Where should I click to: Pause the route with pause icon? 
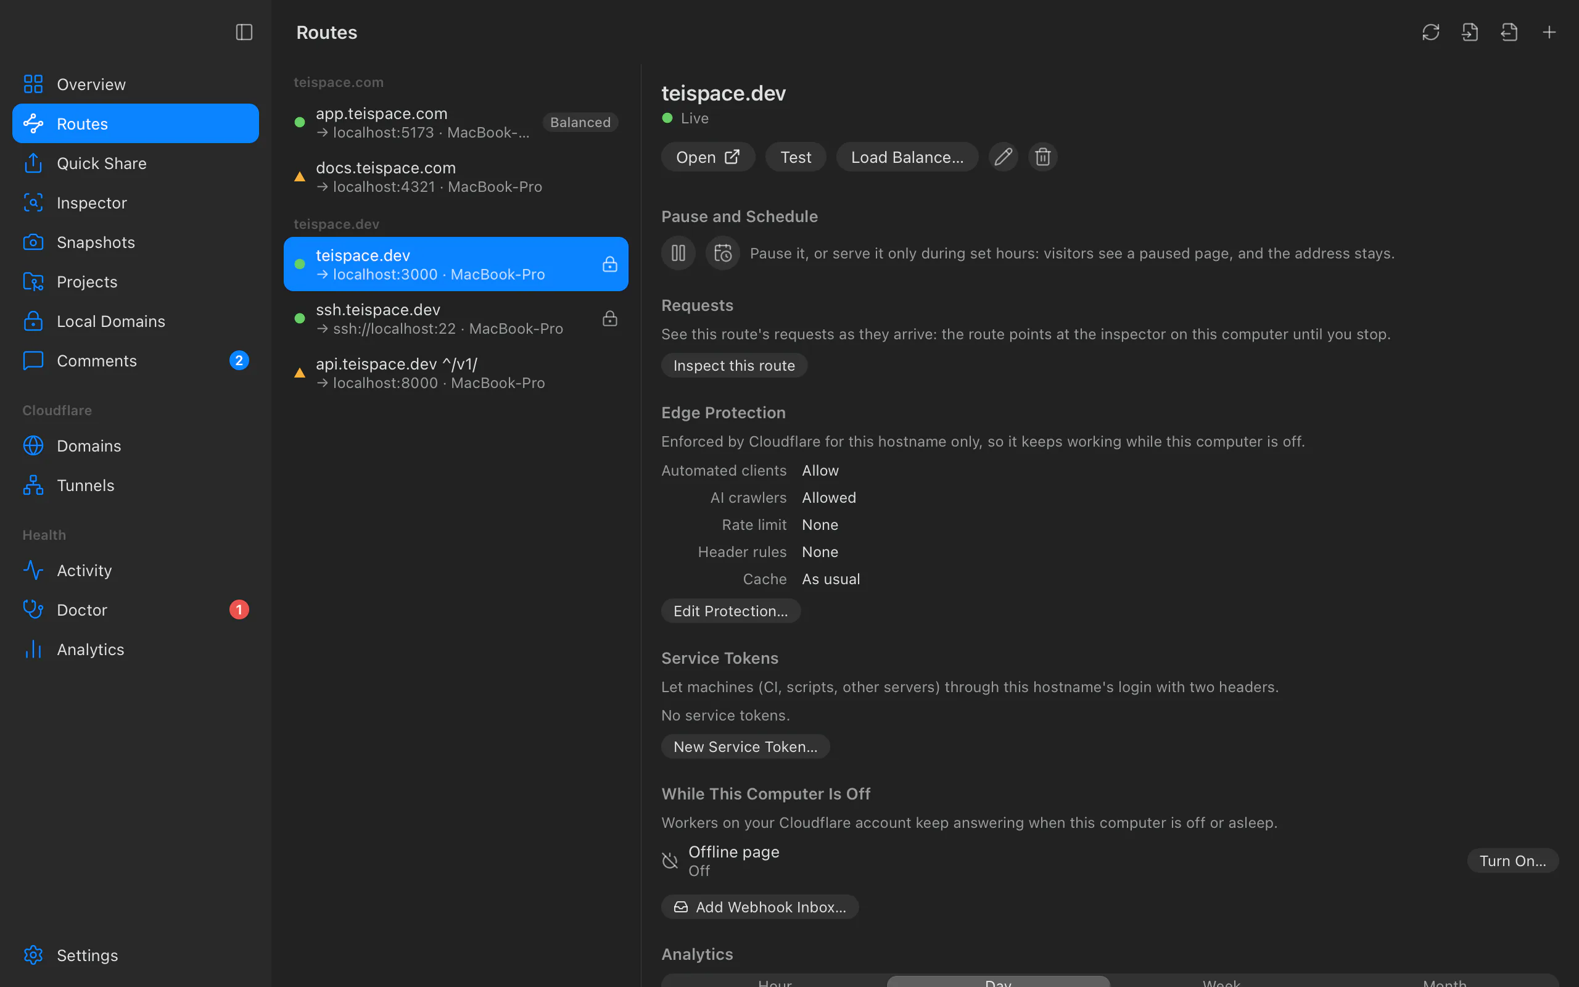point(678,253)
